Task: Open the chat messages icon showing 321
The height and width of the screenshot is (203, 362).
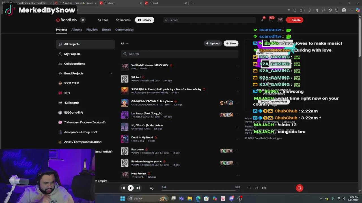Action: (x=271, y=20)
